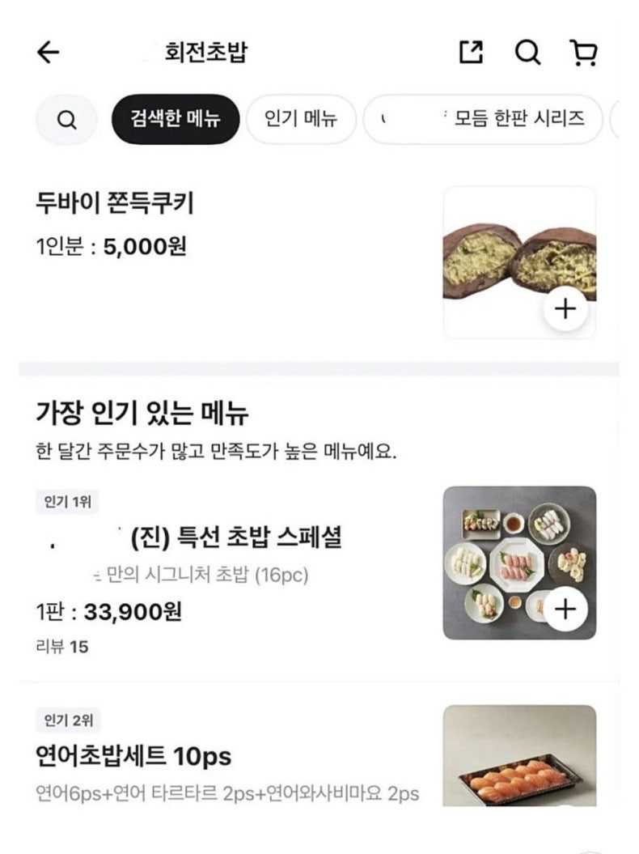Add 특선 초밥 스페셜 with plus icon
Image resolution: width=639 pixels, height=854 pixels.
[x=565, y=609]
